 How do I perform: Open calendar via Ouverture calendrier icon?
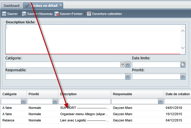click(x=89, y=14)
